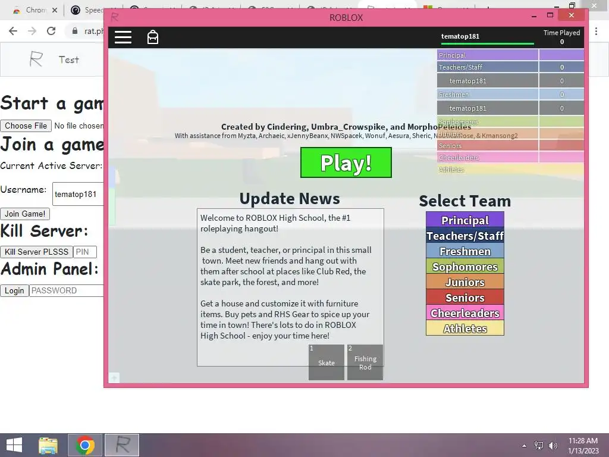
Task: Open the ROBLOX hamburger menu
Action: point(123,37)
